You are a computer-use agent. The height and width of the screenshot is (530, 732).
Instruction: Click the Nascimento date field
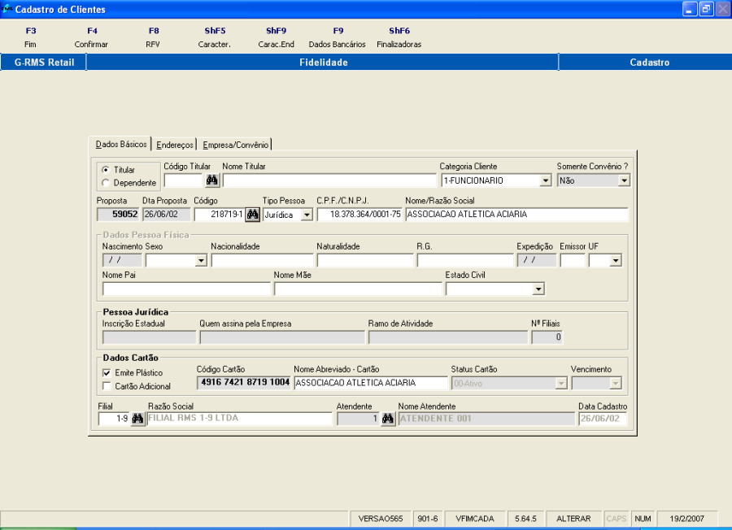122,260
